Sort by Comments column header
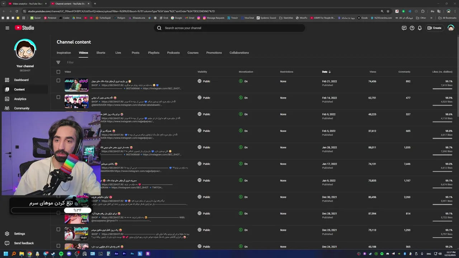This screenshot has height=258, width=459. point(404,72)
